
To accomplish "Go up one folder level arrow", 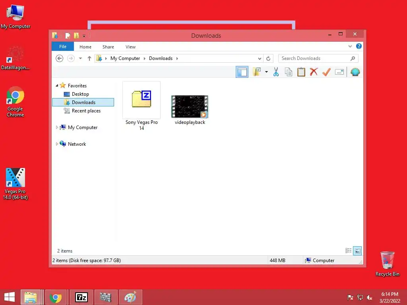I will point(89,58).
